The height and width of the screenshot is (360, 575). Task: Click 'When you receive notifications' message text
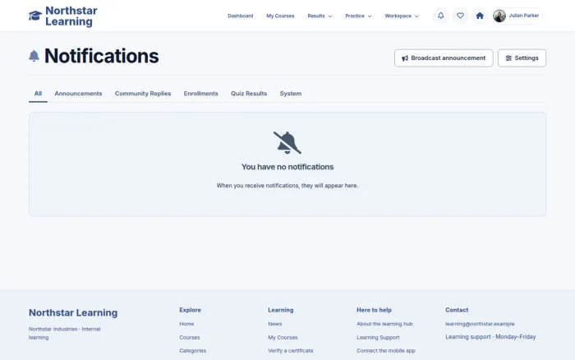(287, 186)
